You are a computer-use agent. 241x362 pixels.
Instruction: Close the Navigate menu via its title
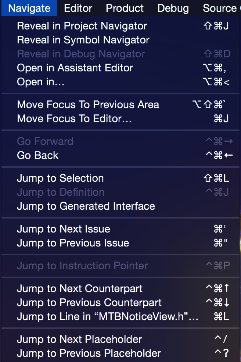pos(29,8)
